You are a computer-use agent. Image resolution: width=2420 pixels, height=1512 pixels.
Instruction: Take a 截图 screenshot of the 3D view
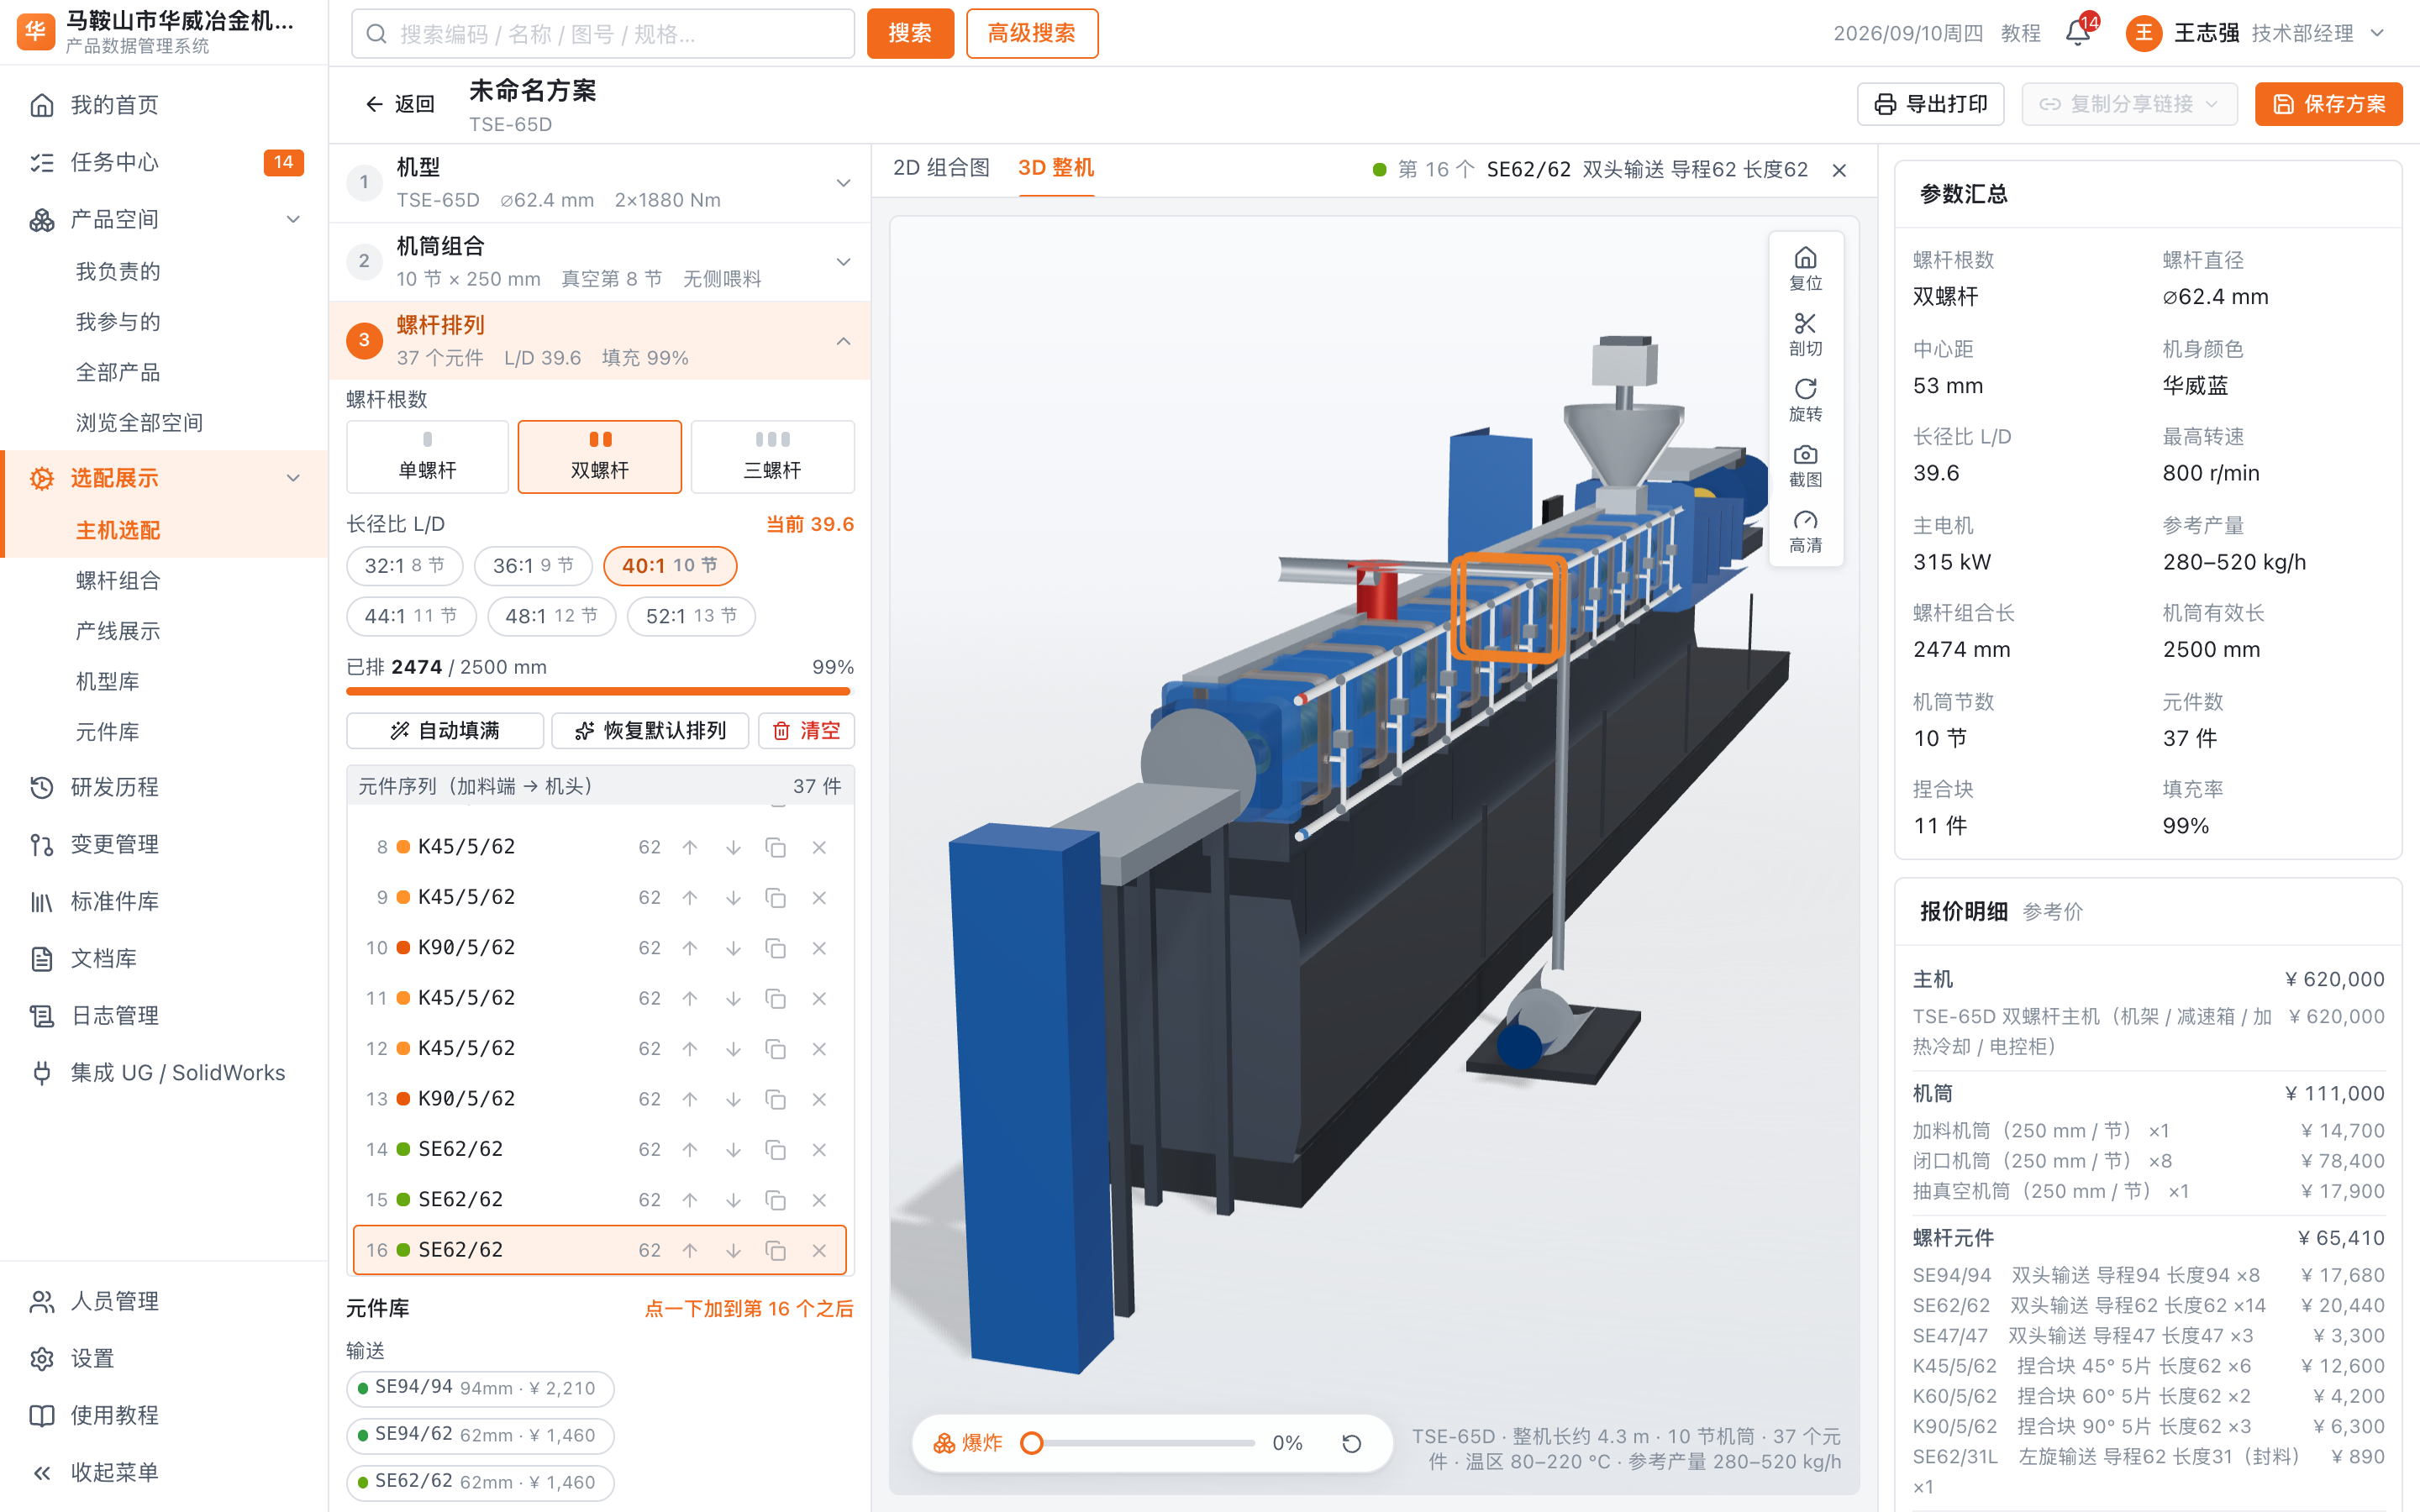(x=1804, y=465)
